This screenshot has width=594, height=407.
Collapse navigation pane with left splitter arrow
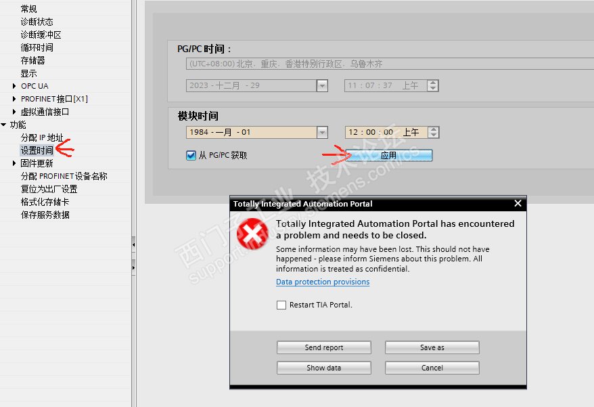[x=134, y=245]
